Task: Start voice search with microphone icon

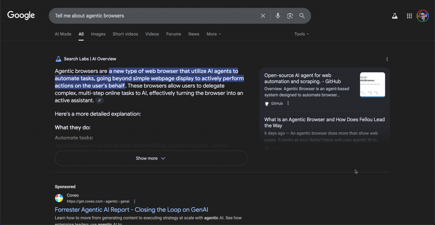Action: point(278,16)
